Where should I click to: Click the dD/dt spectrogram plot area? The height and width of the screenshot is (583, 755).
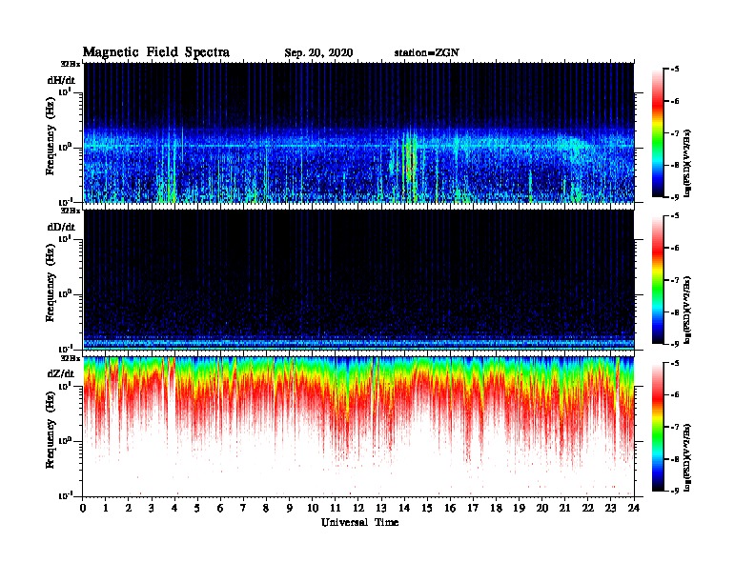point(358,279)
